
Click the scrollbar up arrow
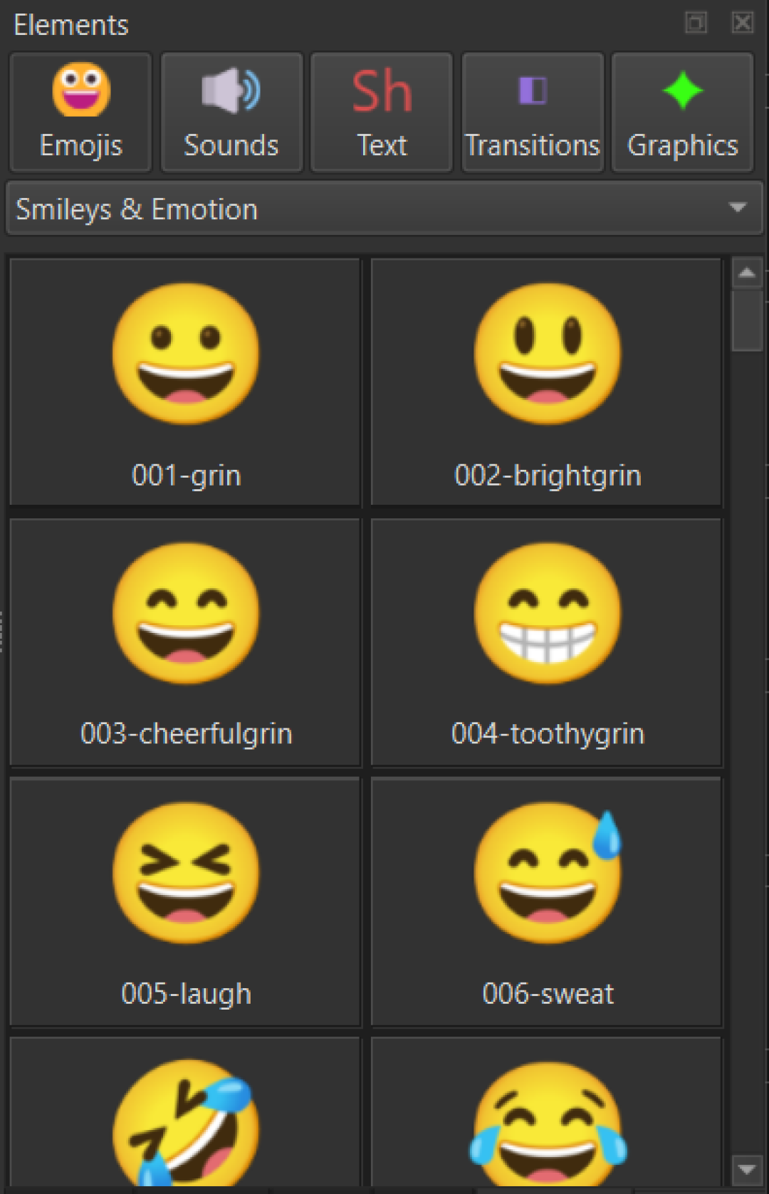coord(747,273)
